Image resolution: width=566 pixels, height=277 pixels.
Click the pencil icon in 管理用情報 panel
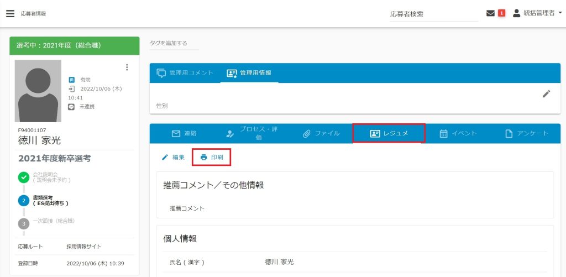pyautogui.click(x=546, y=94)
